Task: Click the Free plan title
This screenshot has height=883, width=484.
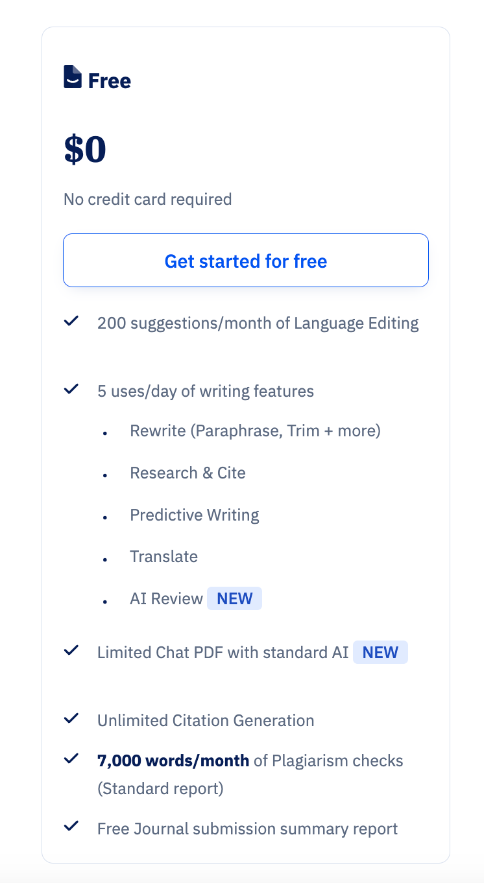Action: (x=109, y=81)
